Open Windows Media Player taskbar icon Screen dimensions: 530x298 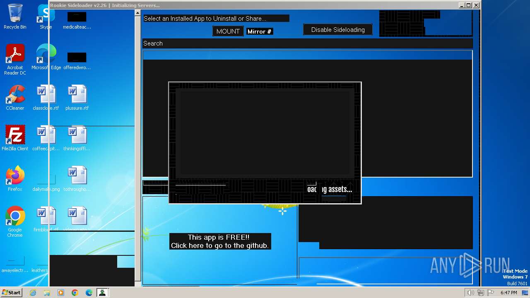[x=61, y=293]
